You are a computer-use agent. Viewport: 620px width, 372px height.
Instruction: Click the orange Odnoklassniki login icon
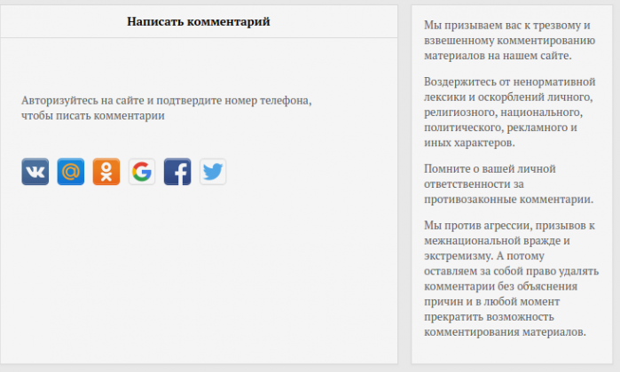106,172
